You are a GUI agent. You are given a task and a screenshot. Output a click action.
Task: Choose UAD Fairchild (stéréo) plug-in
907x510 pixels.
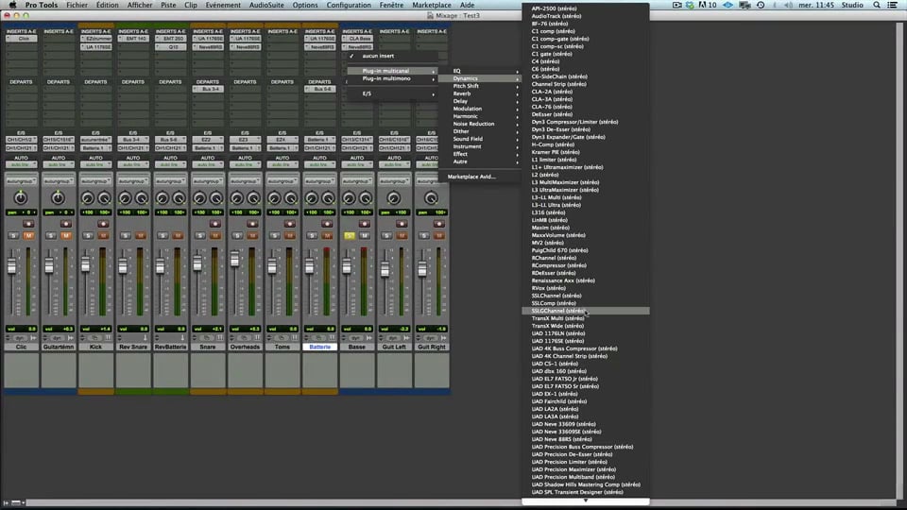click(x=586, y=401)
